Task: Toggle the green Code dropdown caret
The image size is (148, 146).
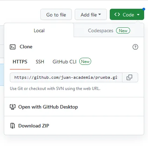Action: [x=138, y=15]
